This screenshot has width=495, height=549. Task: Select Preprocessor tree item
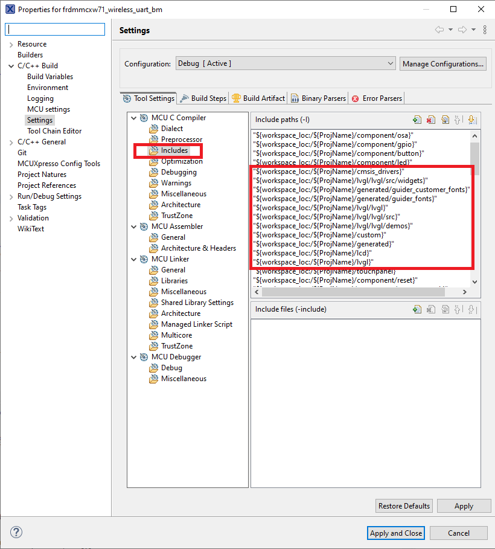[182, 140]
